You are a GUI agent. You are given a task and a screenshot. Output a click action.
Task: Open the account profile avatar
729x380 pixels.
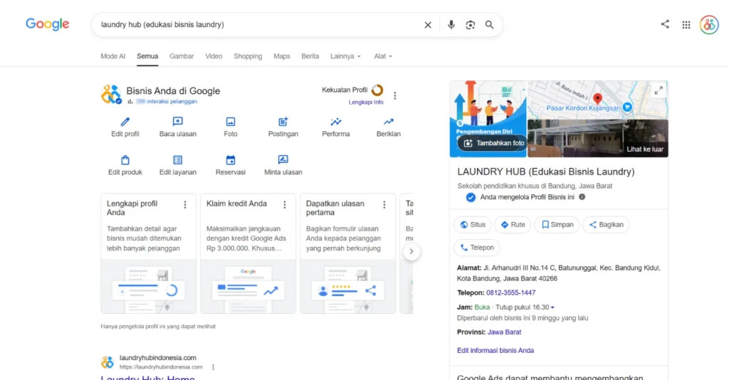click(709, 25)
